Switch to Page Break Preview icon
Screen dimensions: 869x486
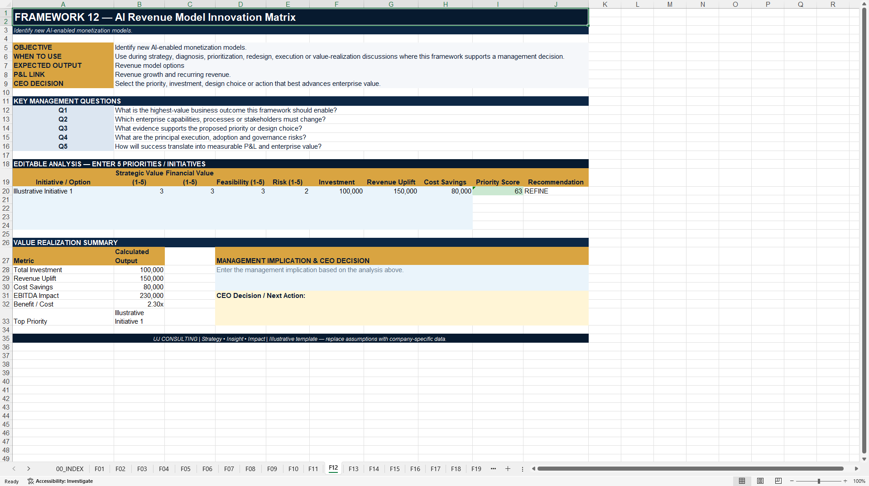[778, 481]
